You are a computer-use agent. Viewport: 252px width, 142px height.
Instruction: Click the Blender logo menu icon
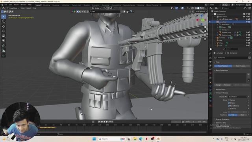click(2, 5)
